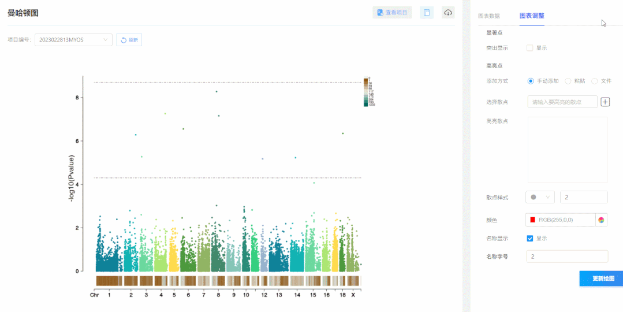Open the 项目编号 dropdown
623x312 pixels.
click(73, 40)
